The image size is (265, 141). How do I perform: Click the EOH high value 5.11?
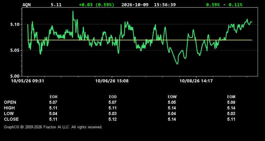53,108
